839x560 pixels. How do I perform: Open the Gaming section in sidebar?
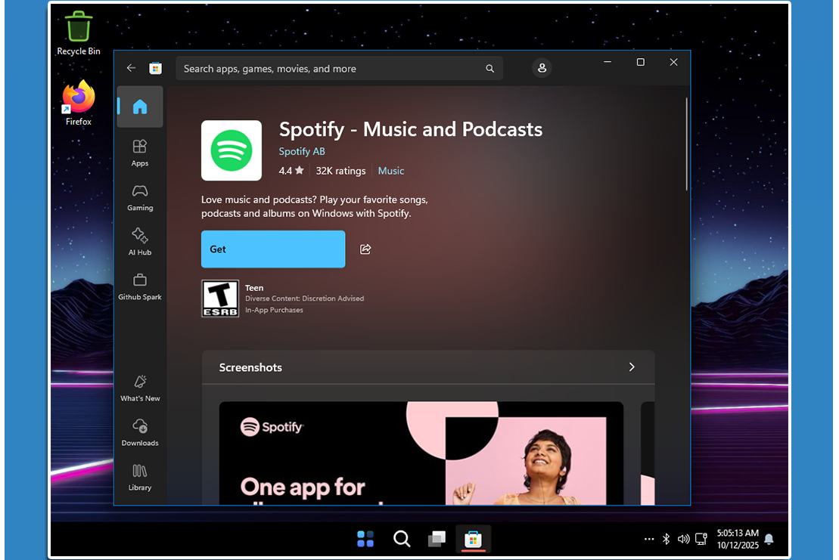[x=140, y=196]
